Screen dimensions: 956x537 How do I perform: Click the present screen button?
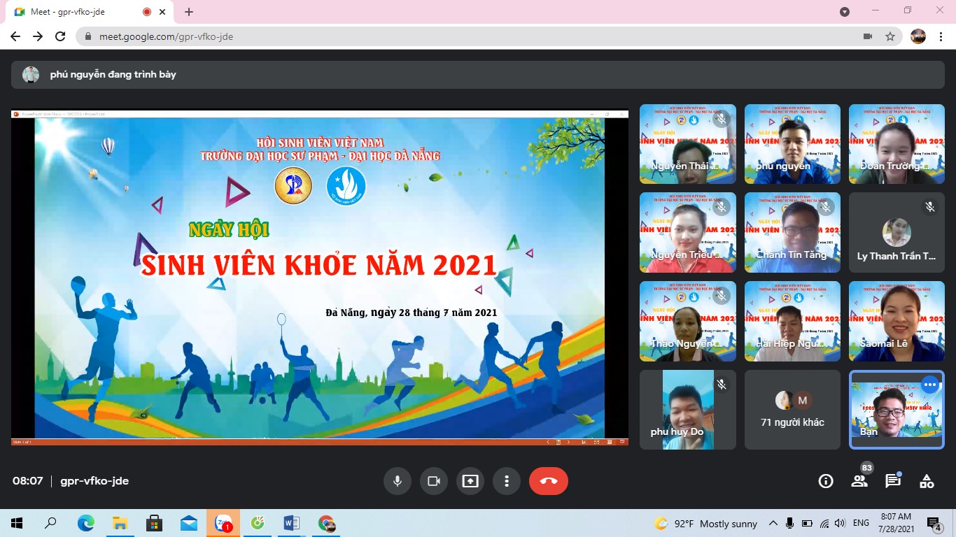(x=470, y=481)
